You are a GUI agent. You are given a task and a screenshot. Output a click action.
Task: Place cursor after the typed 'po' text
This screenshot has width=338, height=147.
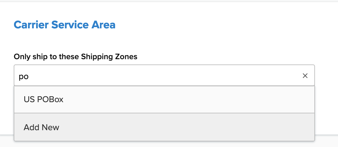(29, 76)
